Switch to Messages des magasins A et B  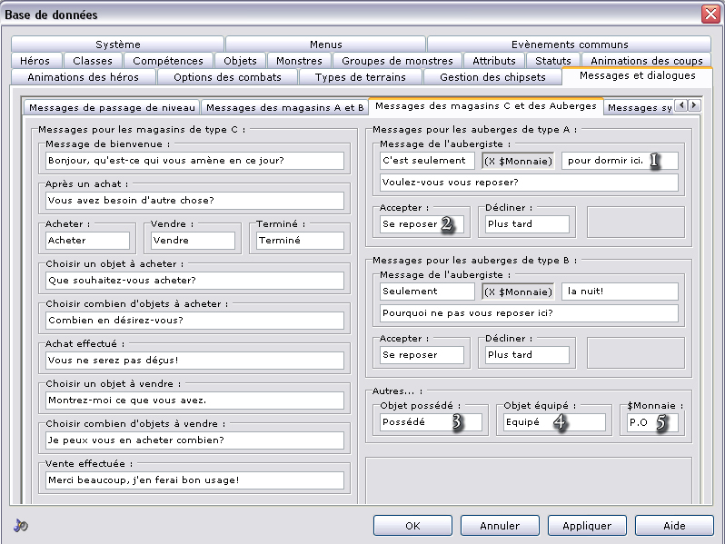click(285, 107)
